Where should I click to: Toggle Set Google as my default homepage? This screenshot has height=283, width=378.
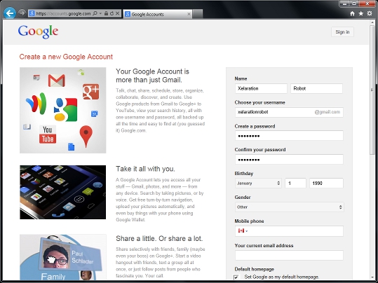(x=236, y=277)
